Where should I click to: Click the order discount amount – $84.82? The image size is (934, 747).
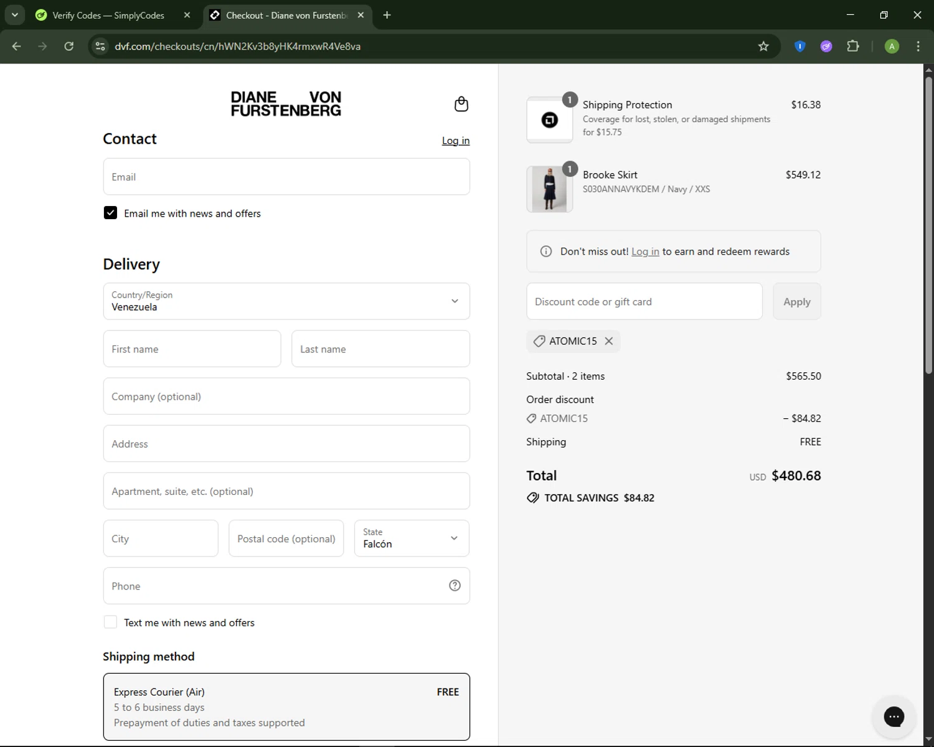tap(802, 418)
